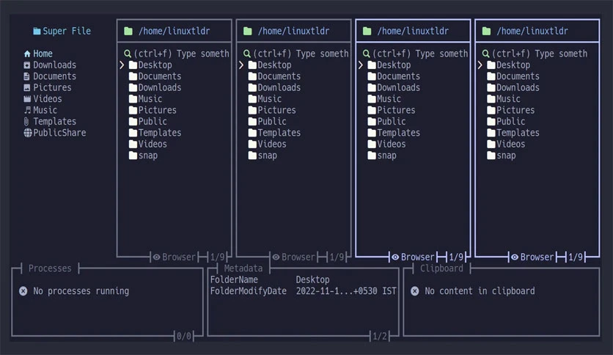
Task: Toggle Browser eye mode in fourth panel footer
Action: [x=515, y=257]
